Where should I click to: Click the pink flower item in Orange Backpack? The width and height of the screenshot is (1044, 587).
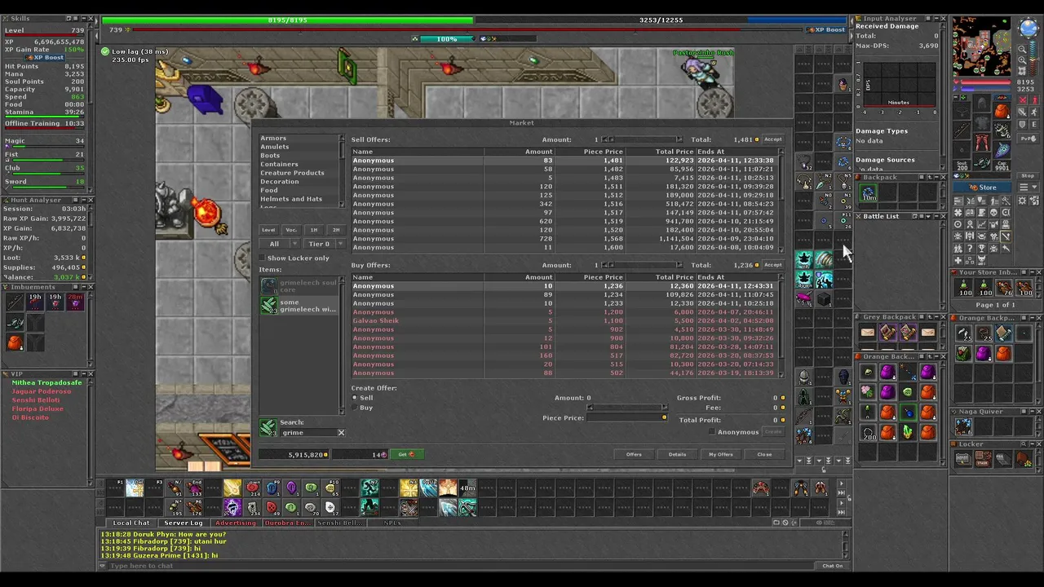pos(868,392)
